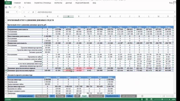Open the Customize Quick Access Toolbar arrow
The width and height of the screenshot is (180, 101).
click(x=23, y=8)
